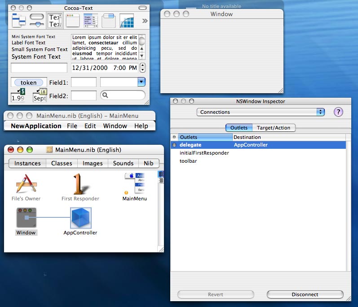Click the Lorem ipsum scroll down arrow
The width and height of the screenshot is (358, 307).
(142, 56)
